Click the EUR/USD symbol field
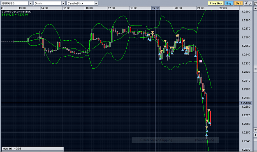 click(x=15, y=3)
